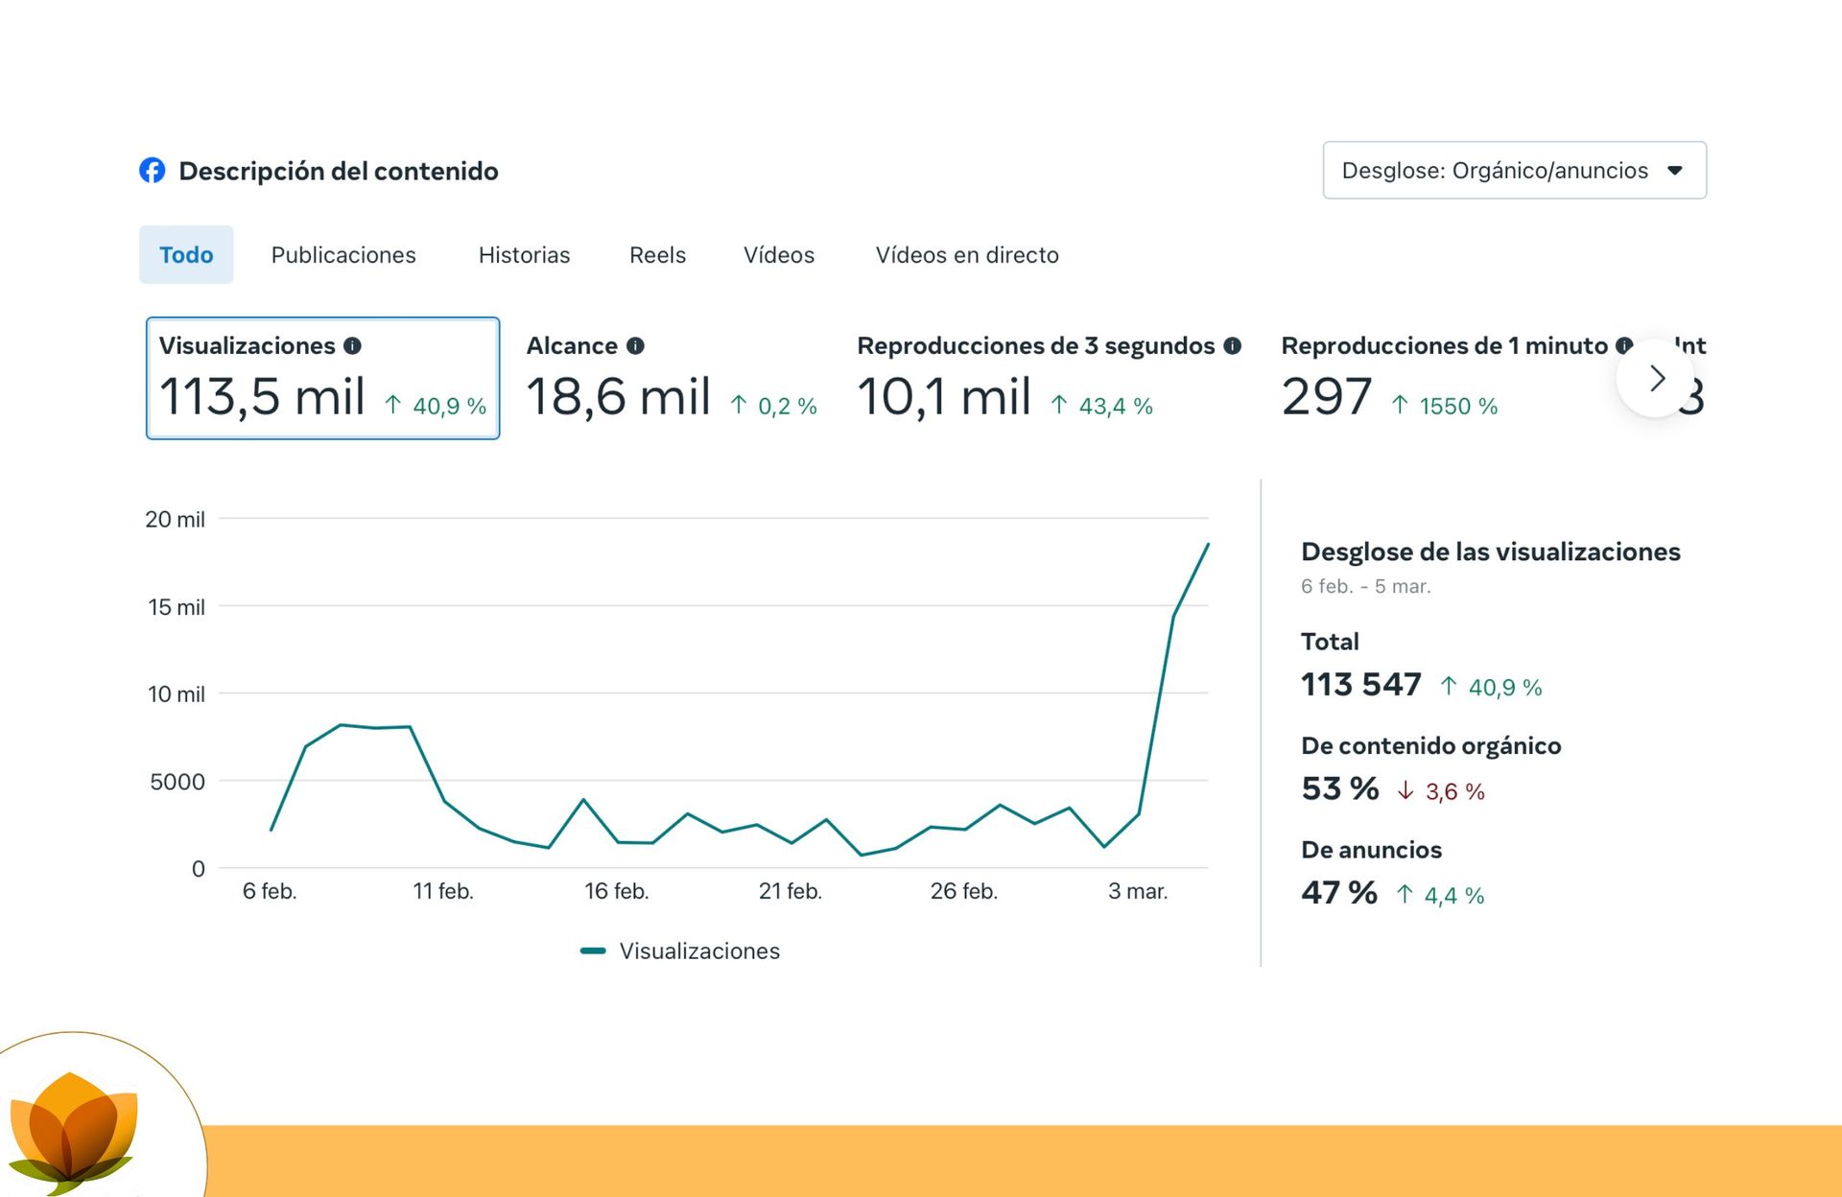The image size is (1842, 1197).
Task: Click 'De contenido orgánico' label
Action: [x=1431, y=746]
